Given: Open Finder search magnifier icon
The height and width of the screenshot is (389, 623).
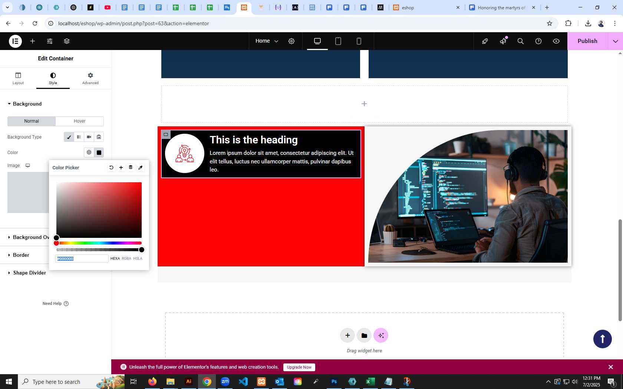Looking at the screenshot, I should pos(521,41).
